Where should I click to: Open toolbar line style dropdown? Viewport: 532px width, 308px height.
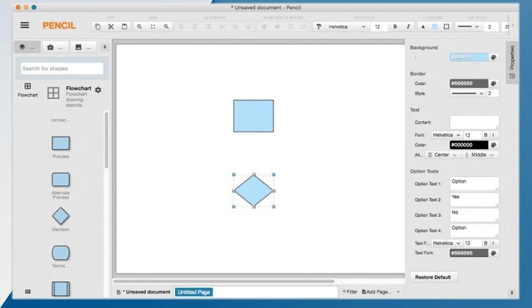[x=468, y=27]
